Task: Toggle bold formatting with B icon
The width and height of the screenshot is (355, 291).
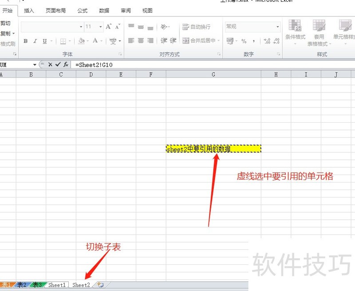Action: 26,41
